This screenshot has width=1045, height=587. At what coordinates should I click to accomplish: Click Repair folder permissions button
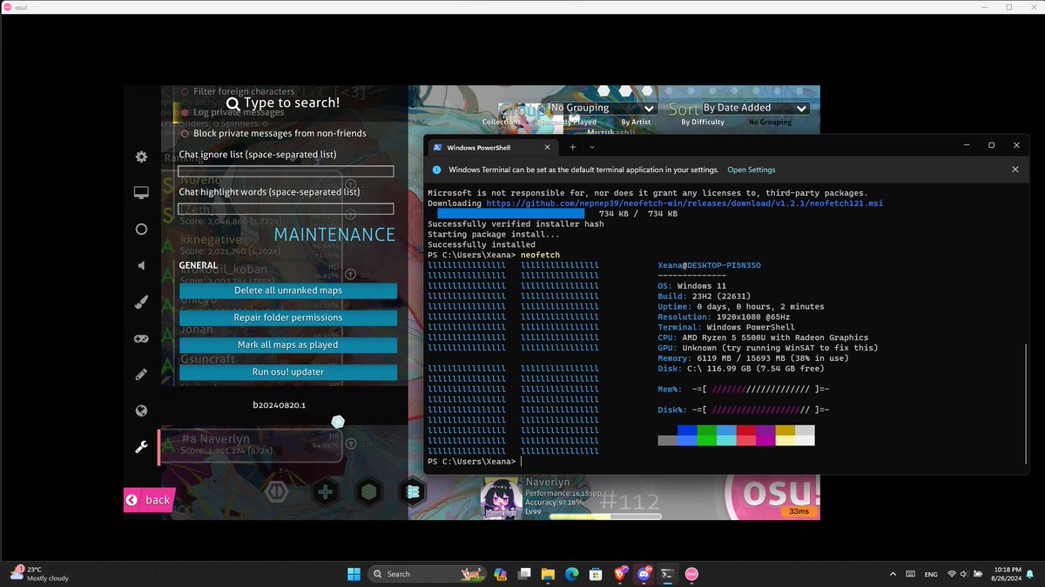288,317
